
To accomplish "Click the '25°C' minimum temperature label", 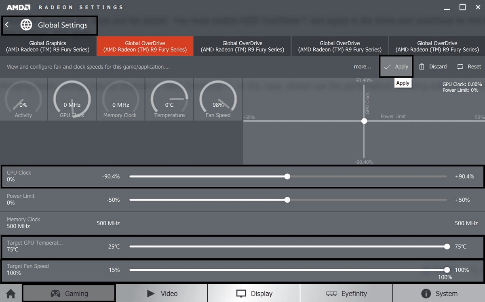I will click(x=114, y=247).
